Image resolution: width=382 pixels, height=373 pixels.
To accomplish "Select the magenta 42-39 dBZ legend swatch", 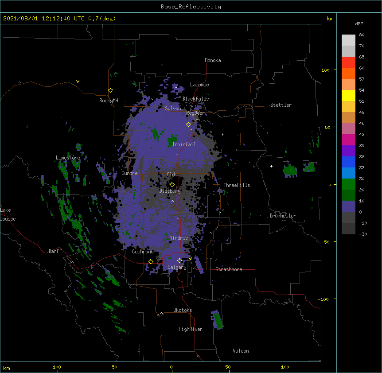I will tap(348, 140).
